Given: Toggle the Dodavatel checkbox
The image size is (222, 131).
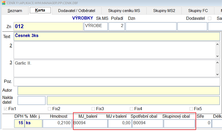Looking at the screenshot, I should (209, 18).
